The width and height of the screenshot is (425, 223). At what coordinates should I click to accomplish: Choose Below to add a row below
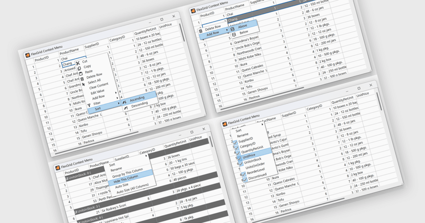(x=244, y=33)
